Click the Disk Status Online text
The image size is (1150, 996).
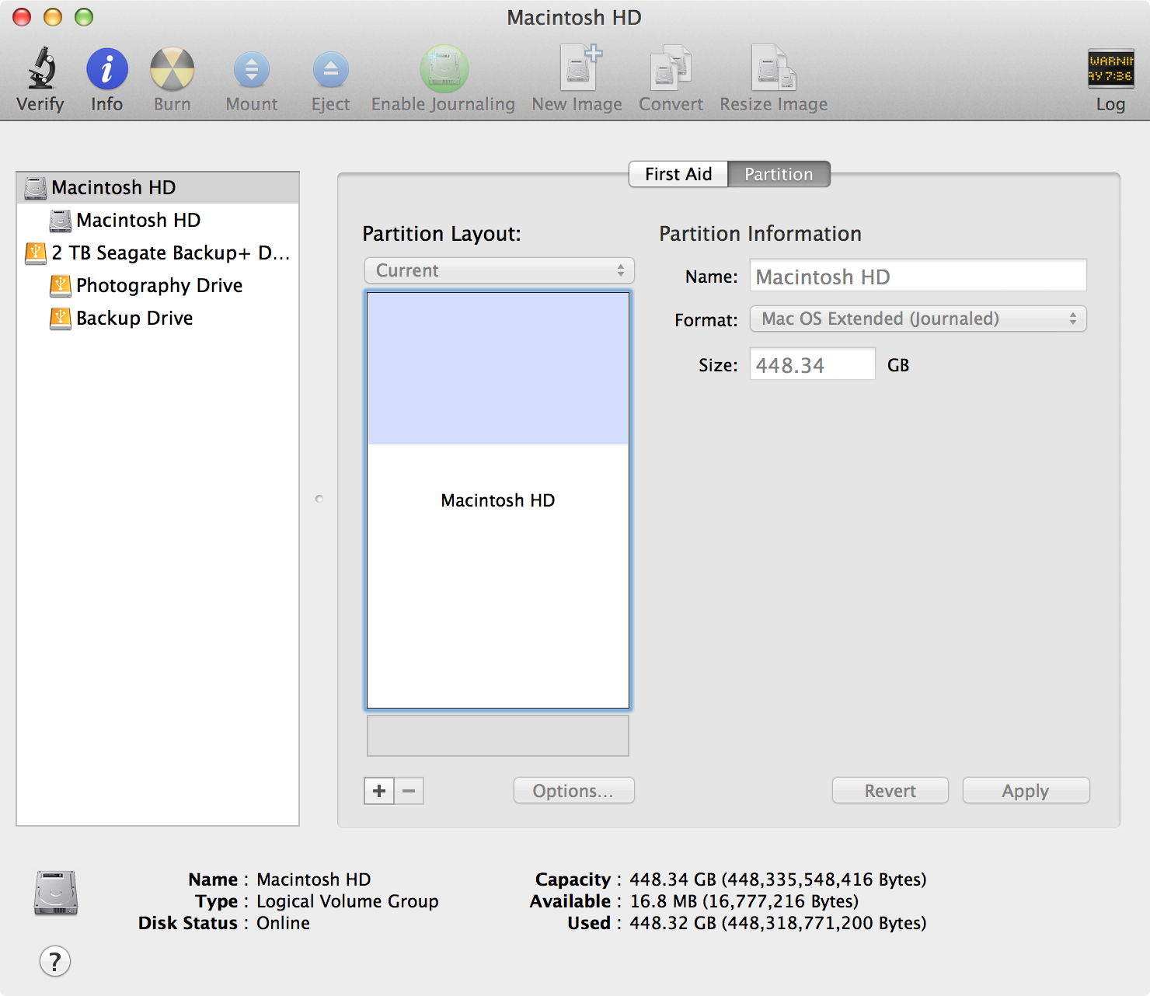[283, 923]
